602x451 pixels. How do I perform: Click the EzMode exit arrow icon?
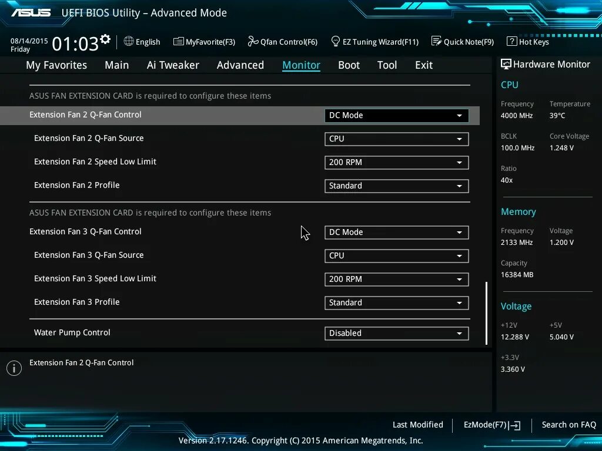pyautogui.click(x=515, y=425)
